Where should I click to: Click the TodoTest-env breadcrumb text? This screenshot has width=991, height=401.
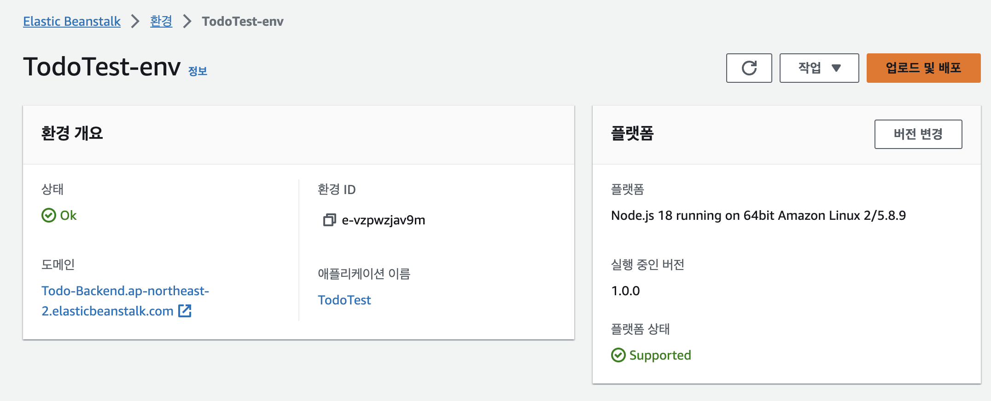tap(243, 21)
